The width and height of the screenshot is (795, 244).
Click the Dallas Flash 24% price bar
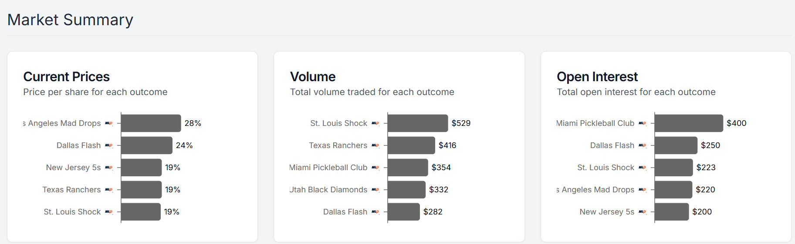[x=147, y=145]
